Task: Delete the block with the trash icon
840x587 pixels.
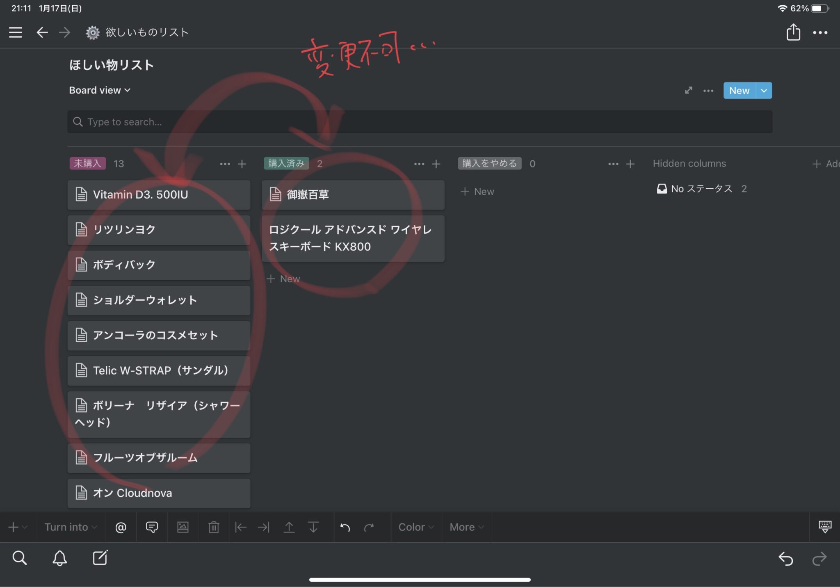Action: tap(214, 527)
